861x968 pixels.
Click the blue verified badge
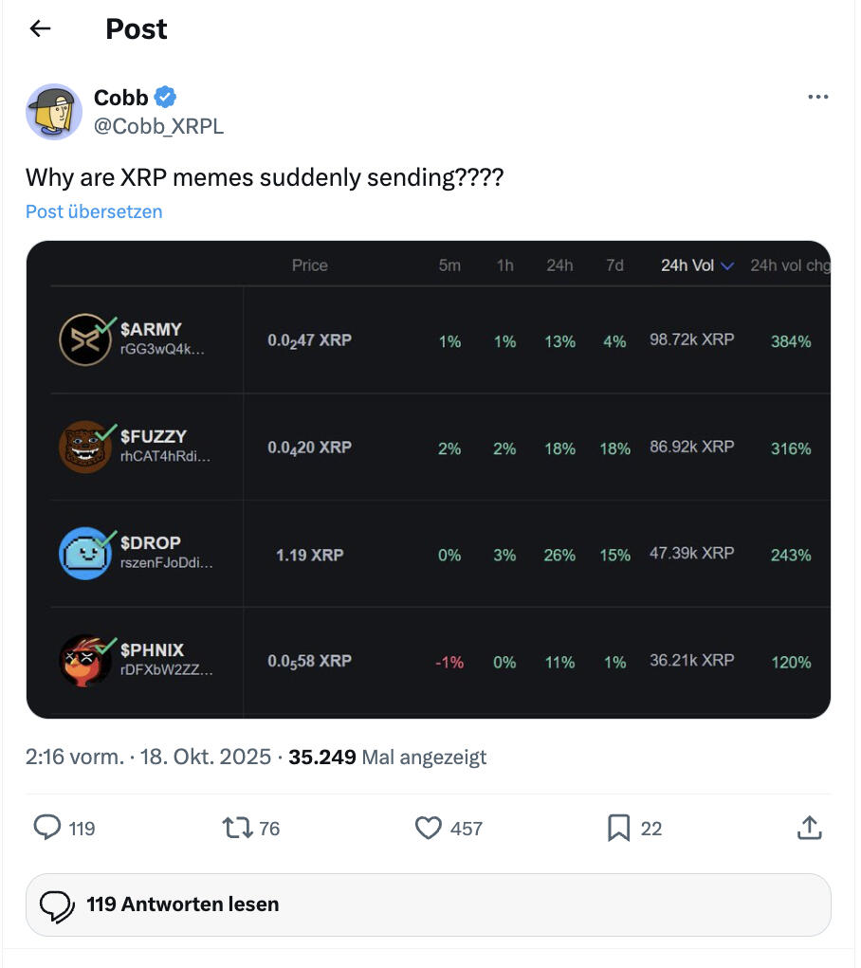point(165,97)
